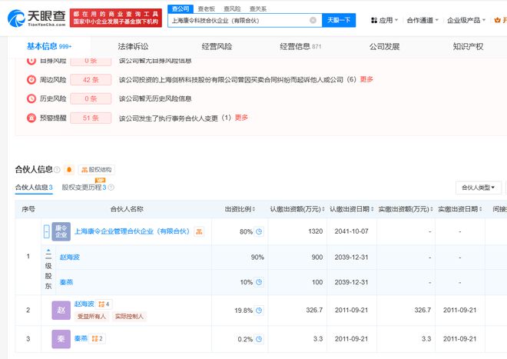Click the pie icon next to 0.2%

(x=259, y=339)
